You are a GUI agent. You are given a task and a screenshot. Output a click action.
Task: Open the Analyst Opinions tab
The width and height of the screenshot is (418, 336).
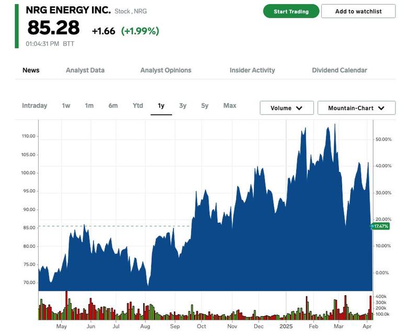pos(166,70)
